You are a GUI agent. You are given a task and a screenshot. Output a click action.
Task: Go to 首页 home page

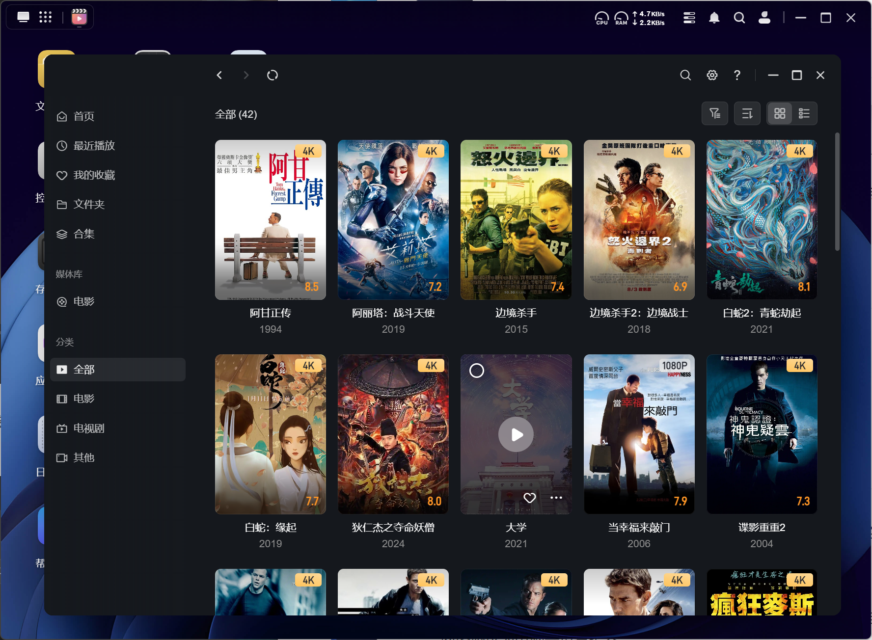coord(118,116)
